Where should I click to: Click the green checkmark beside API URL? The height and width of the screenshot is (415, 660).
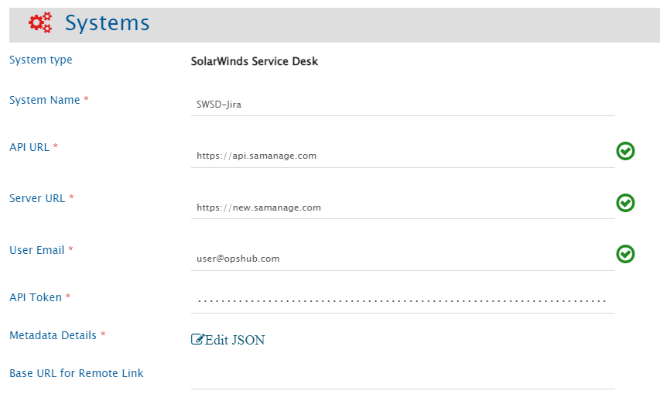click(x=625, y=151)
